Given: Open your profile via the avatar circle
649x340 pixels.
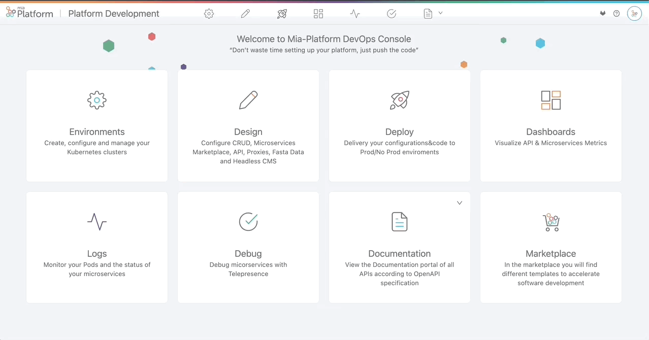Looking at the screenshot, I should click(634, 13).
